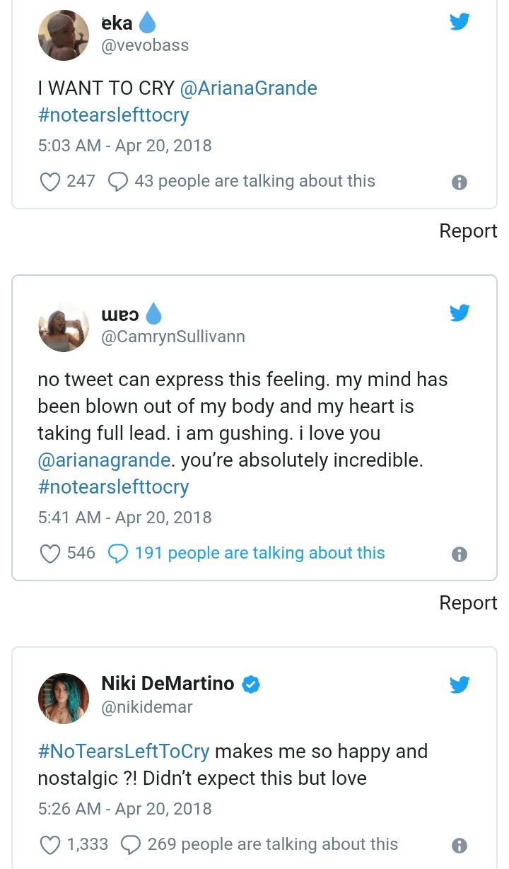The width and height of the screenshot is (509, 869).
Task: Like the tweet with 247 likes
Action: [49, 182]
